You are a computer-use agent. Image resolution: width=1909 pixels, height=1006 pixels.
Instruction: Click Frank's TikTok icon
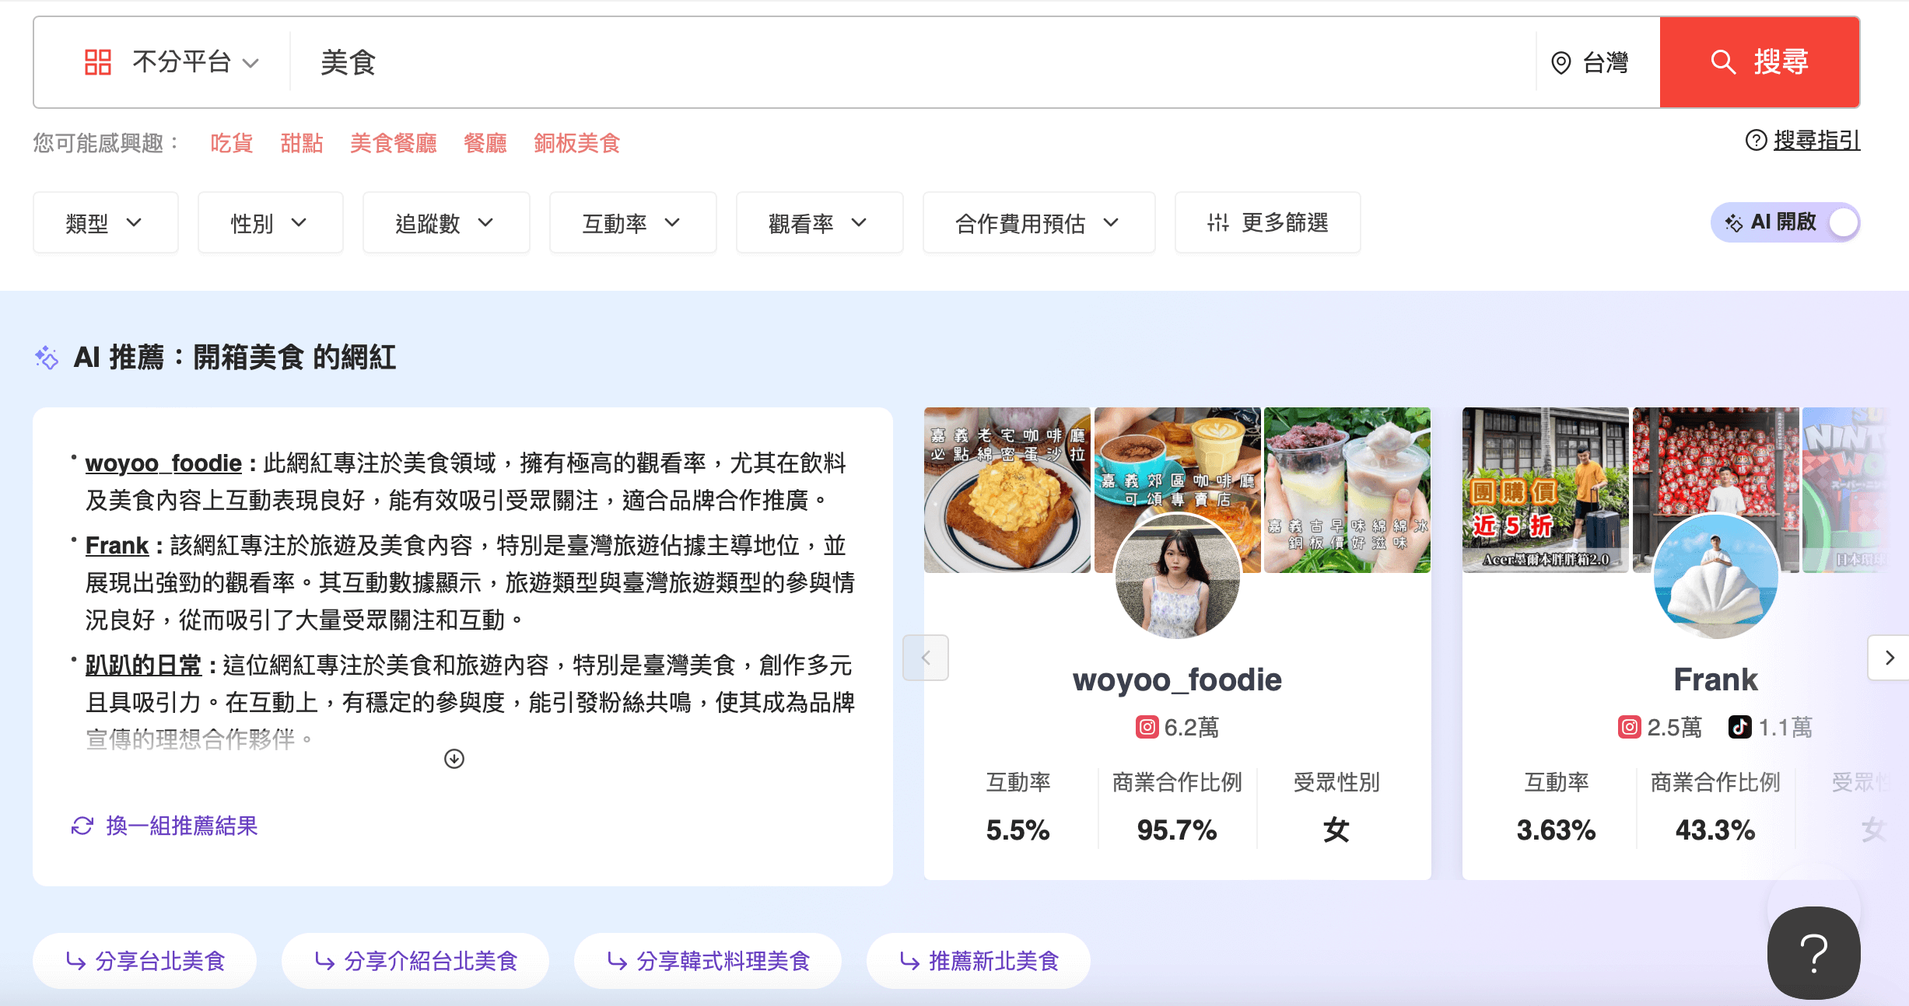(x=1739, y=728)
